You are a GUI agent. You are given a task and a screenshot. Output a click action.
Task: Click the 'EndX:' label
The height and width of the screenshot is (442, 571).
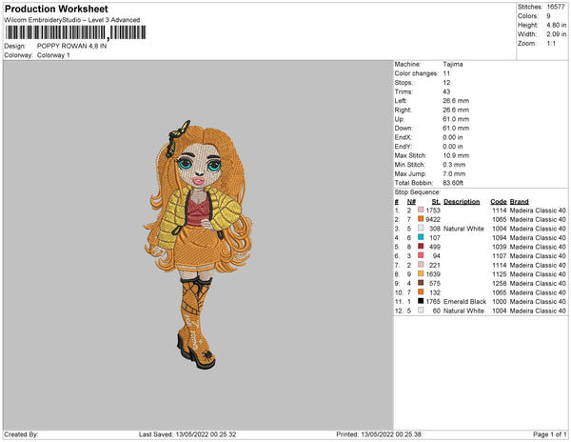[x=404, y=137]
